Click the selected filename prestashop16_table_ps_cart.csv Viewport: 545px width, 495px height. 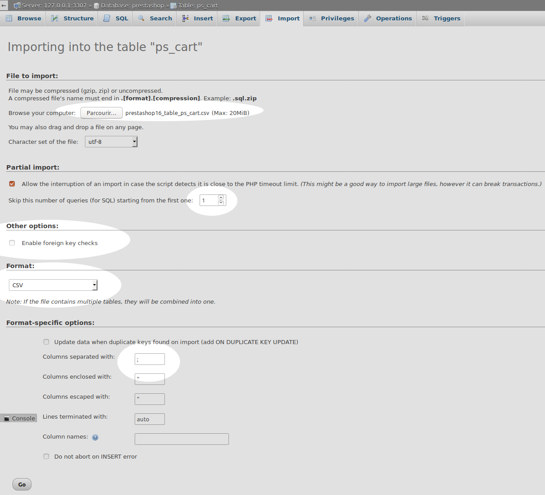pos(167,113)
